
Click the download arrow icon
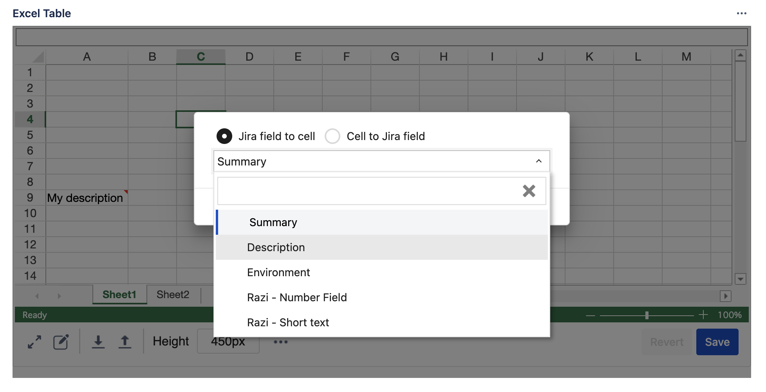[x=98, y=342]
